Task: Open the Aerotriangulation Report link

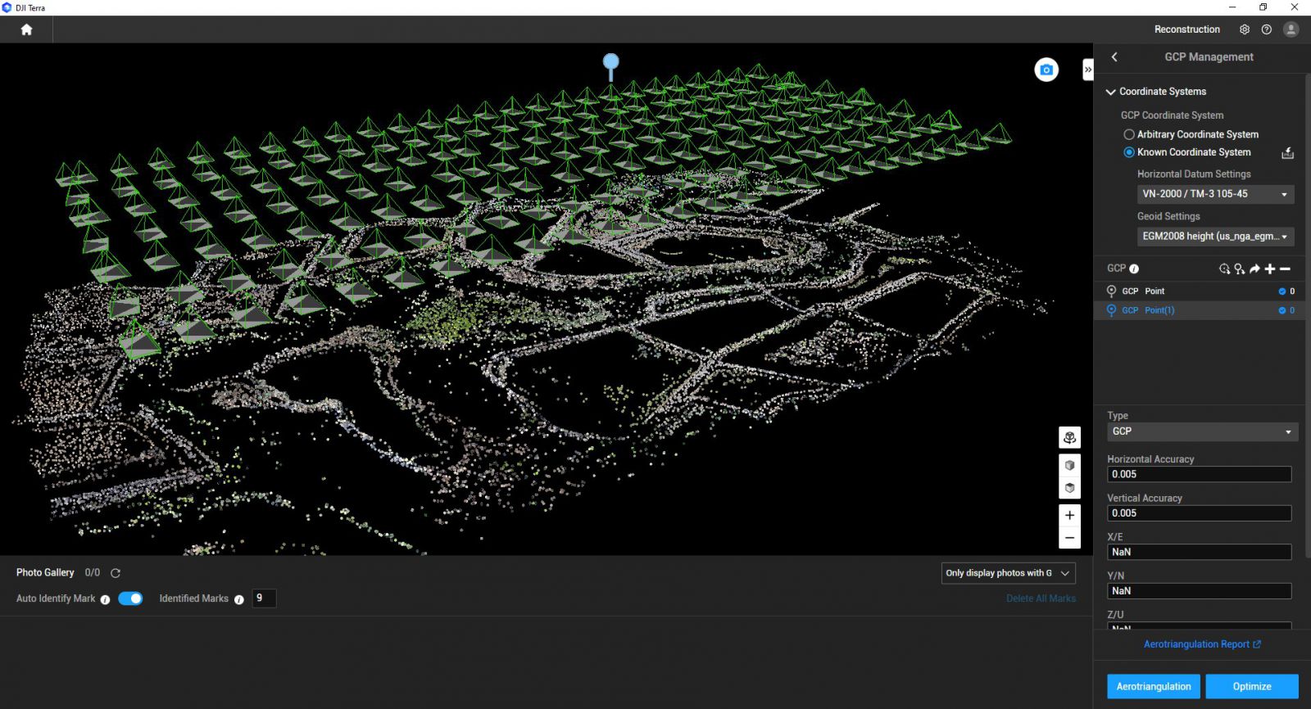Action: click(1201, 644)
